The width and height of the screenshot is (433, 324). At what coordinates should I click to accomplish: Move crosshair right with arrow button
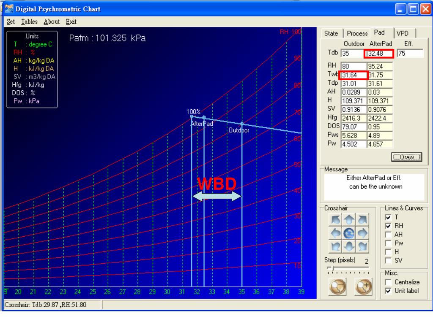[x=362, y=233]
